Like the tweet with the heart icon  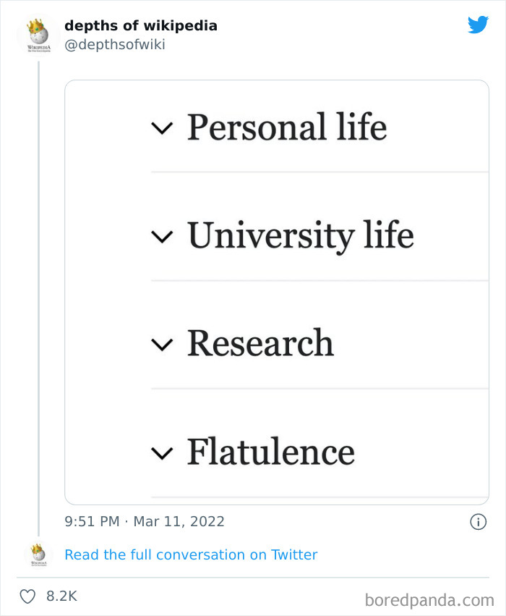pyautogui.click(x=27, y=596)
